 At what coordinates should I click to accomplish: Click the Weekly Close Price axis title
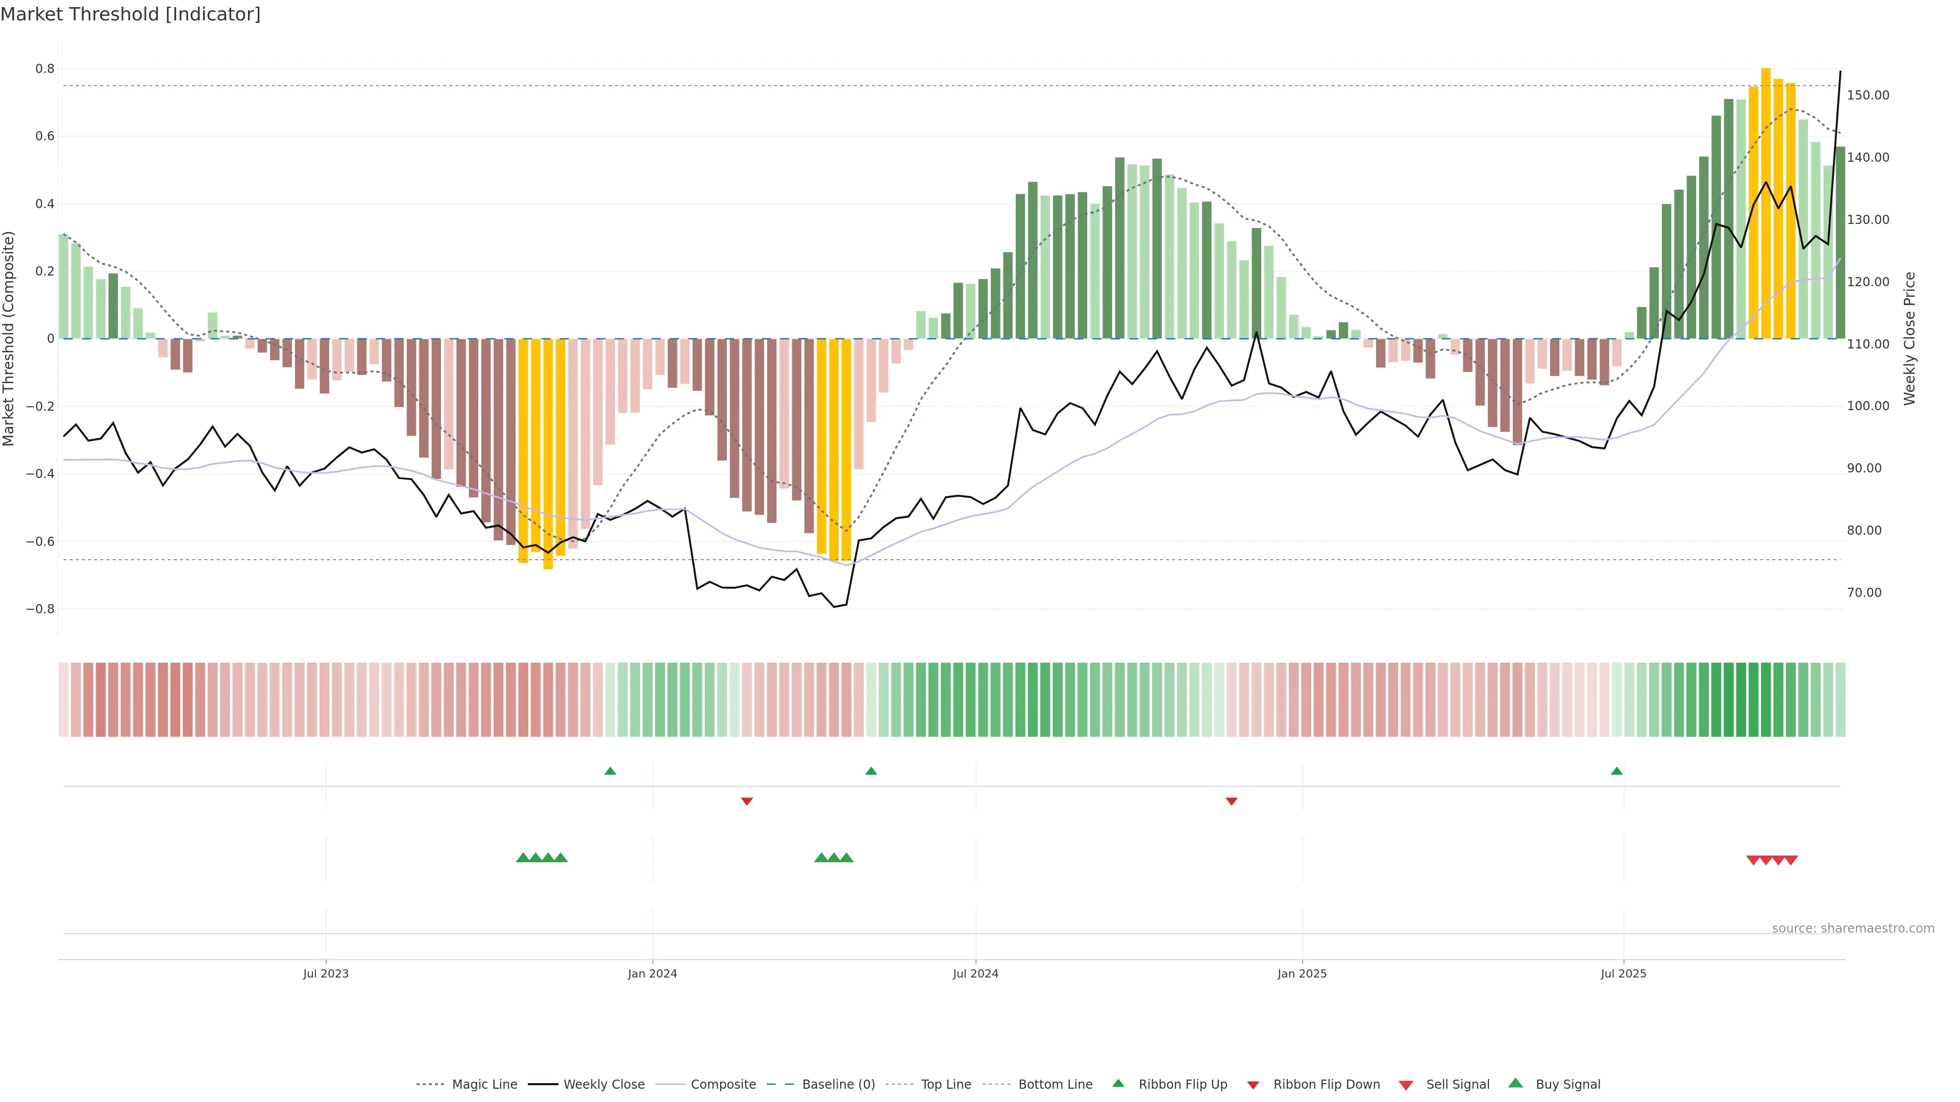click(1910, 338)
